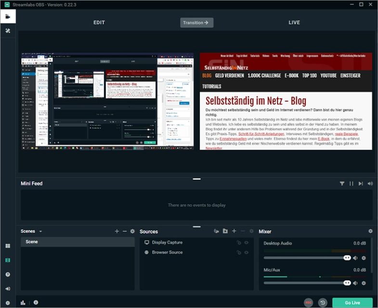The height and width of the screenshot is (308, 378).
Task: Adjust the Mic/Aux volume slider
Action: (307, 283)
